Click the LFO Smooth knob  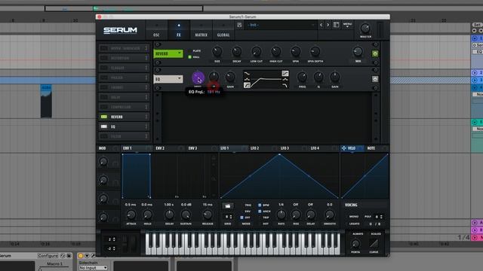pos(329,215)
